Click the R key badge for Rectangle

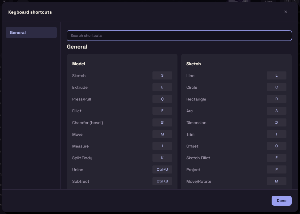[277, 99]
